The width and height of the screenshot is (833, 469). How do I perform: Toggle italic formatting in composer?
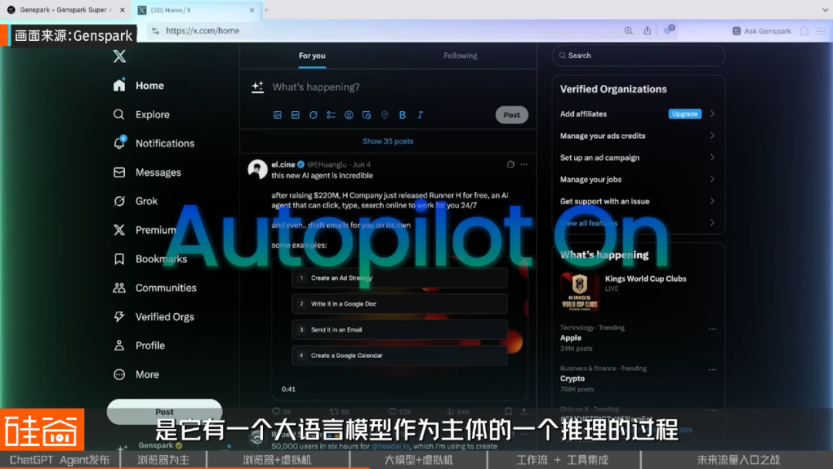point(420,115)
